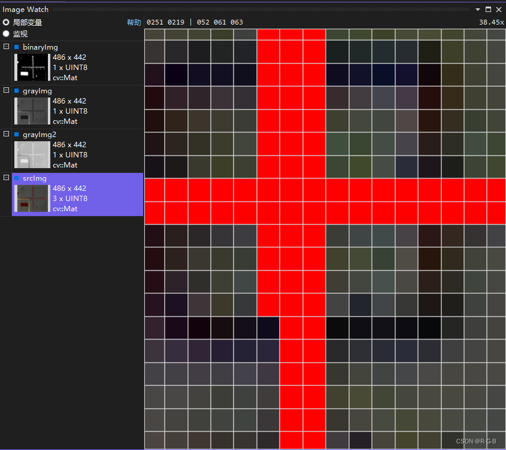Screen dimensions: 506x450
Task: Select the binaryImg thumbnail
Action: coord(32,68)
